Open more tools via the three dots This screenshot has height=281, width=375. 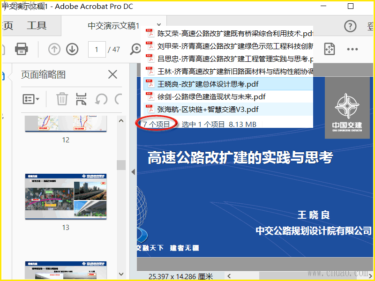click(x=352, y=49)
